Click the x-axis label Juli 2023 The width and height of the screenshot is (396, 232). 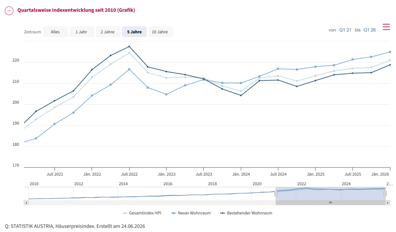(x=204, y=174)
